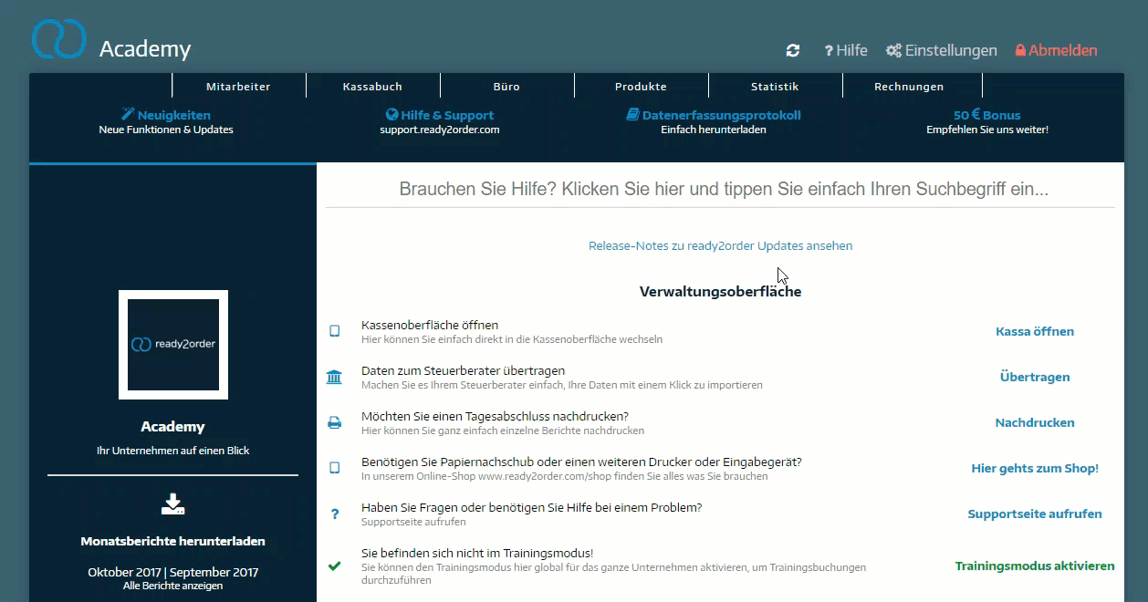1148x602 pixels.
Task: Open Neuigkeiten news and updates
Action: [x=173, y=115]
